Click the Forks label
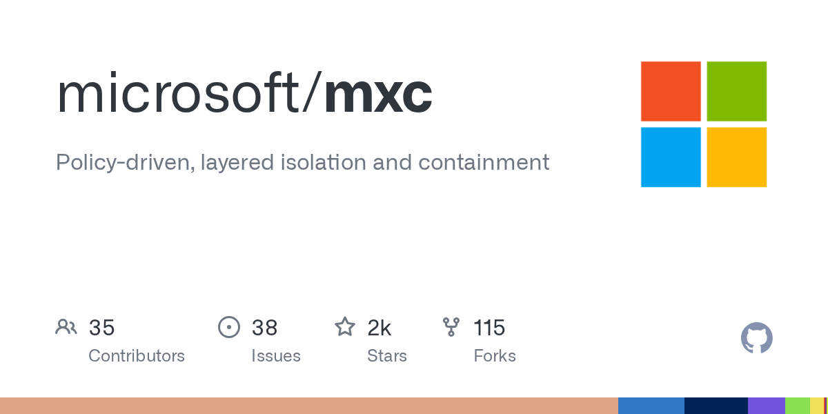828x414 pixels. tap(495, 356)
